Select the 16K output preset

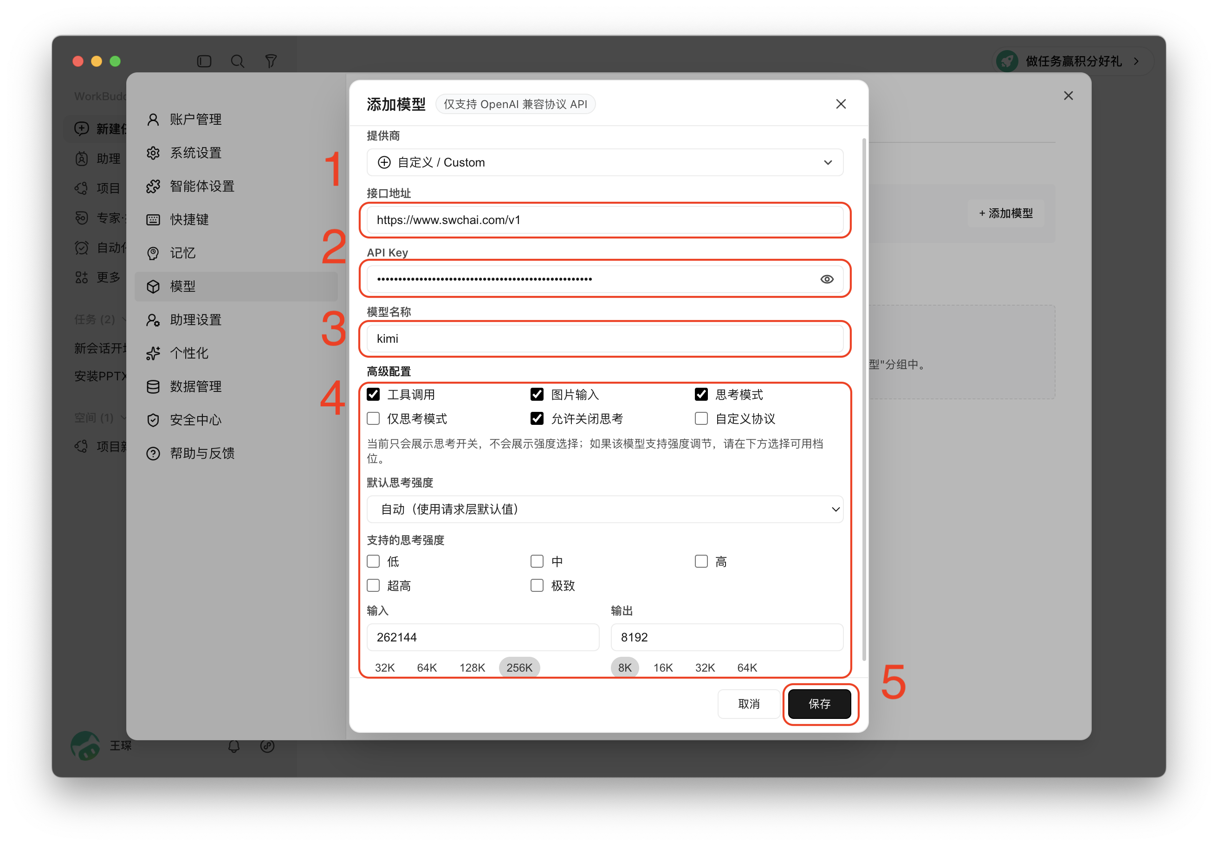point(662,667)
